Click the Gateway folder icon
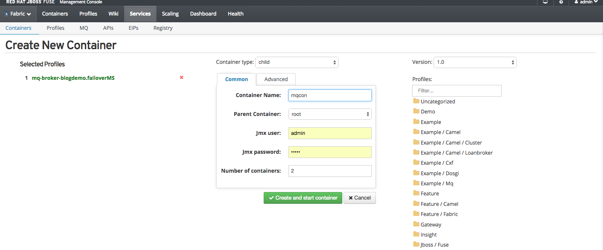 416,224
